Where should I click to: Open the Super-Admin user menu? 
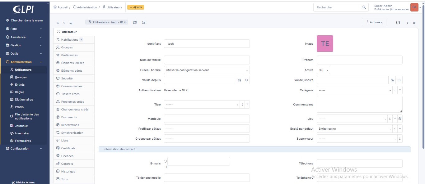pos(396,7)
